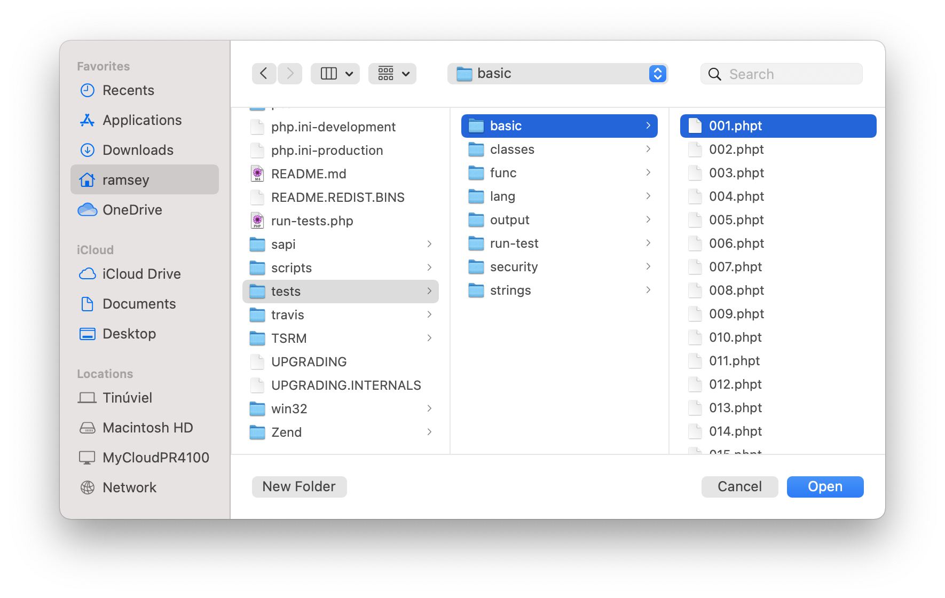
Task: Select the 007.phpt file
Action: pos(735,267)
